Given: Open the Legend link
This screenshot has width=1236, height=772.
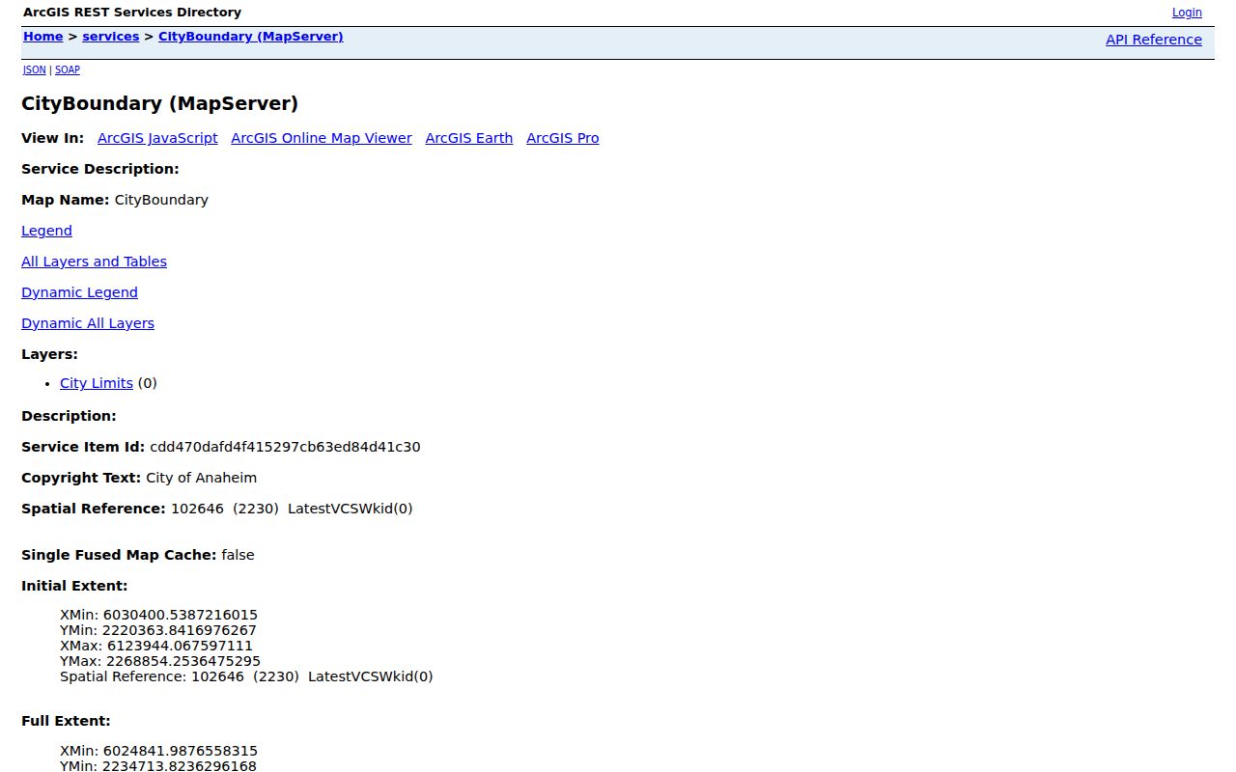Looking at the screenshot, I should (x=46, y=231).
